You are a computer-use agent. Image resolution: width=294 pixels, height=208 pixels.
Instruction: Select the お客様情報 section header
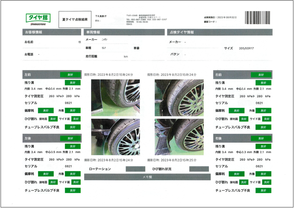coord(52,32)
